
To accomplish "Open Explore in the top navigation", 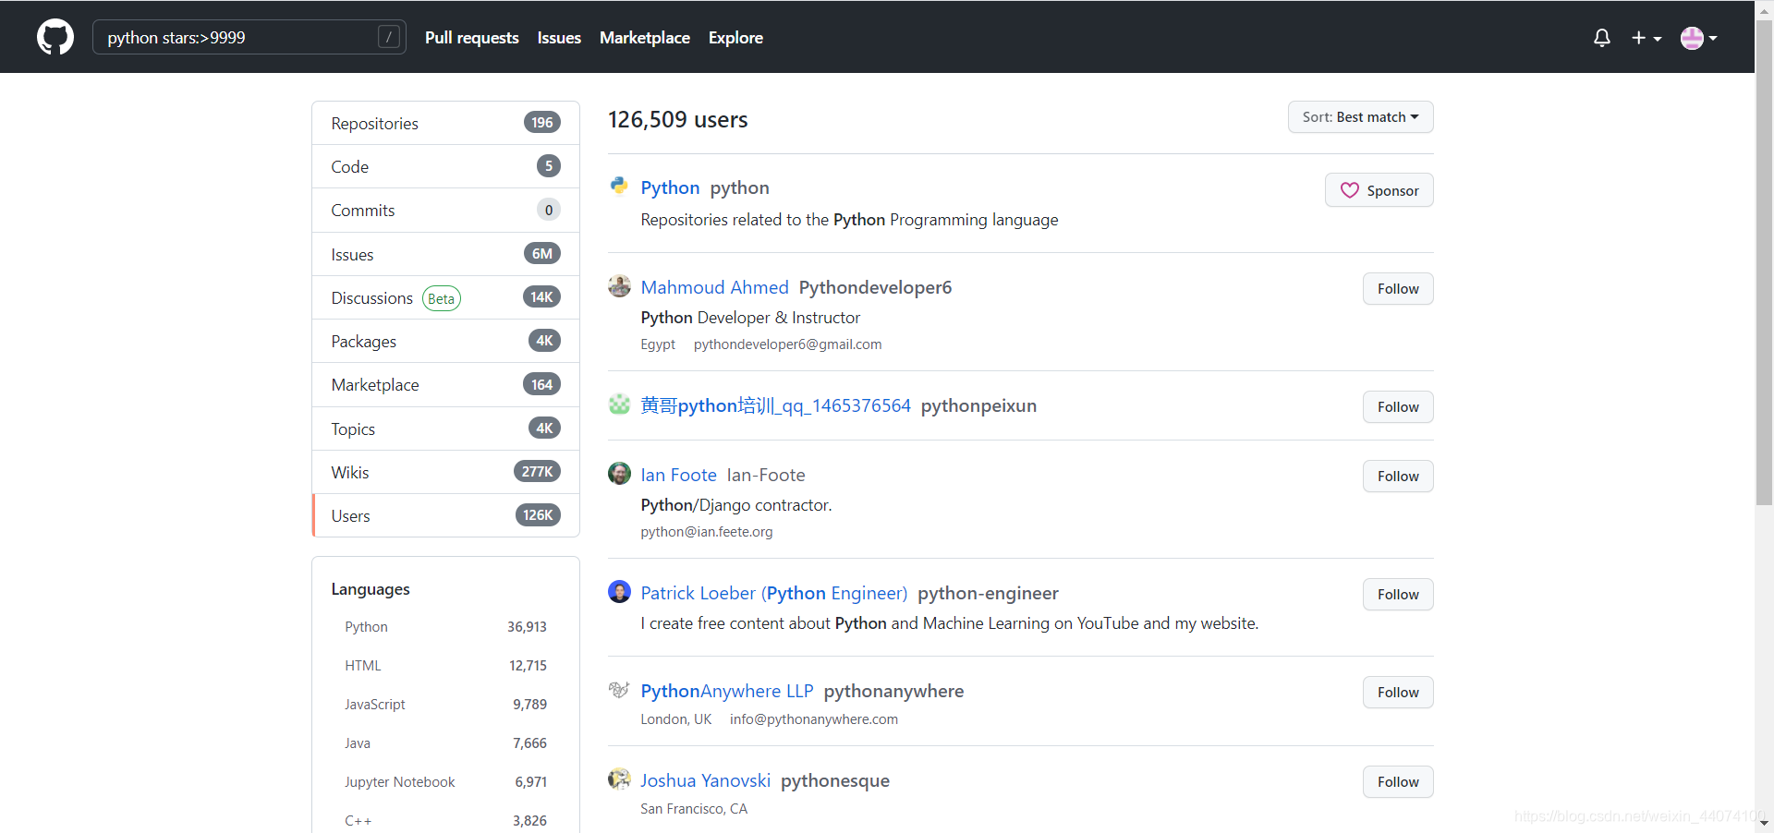I will pos(735,38).
